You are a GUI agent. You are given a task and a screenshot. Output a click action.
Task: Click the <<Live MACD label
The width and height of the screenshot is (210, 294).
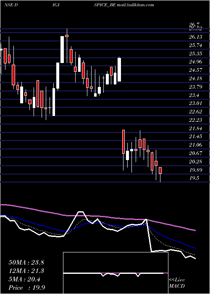177,283
